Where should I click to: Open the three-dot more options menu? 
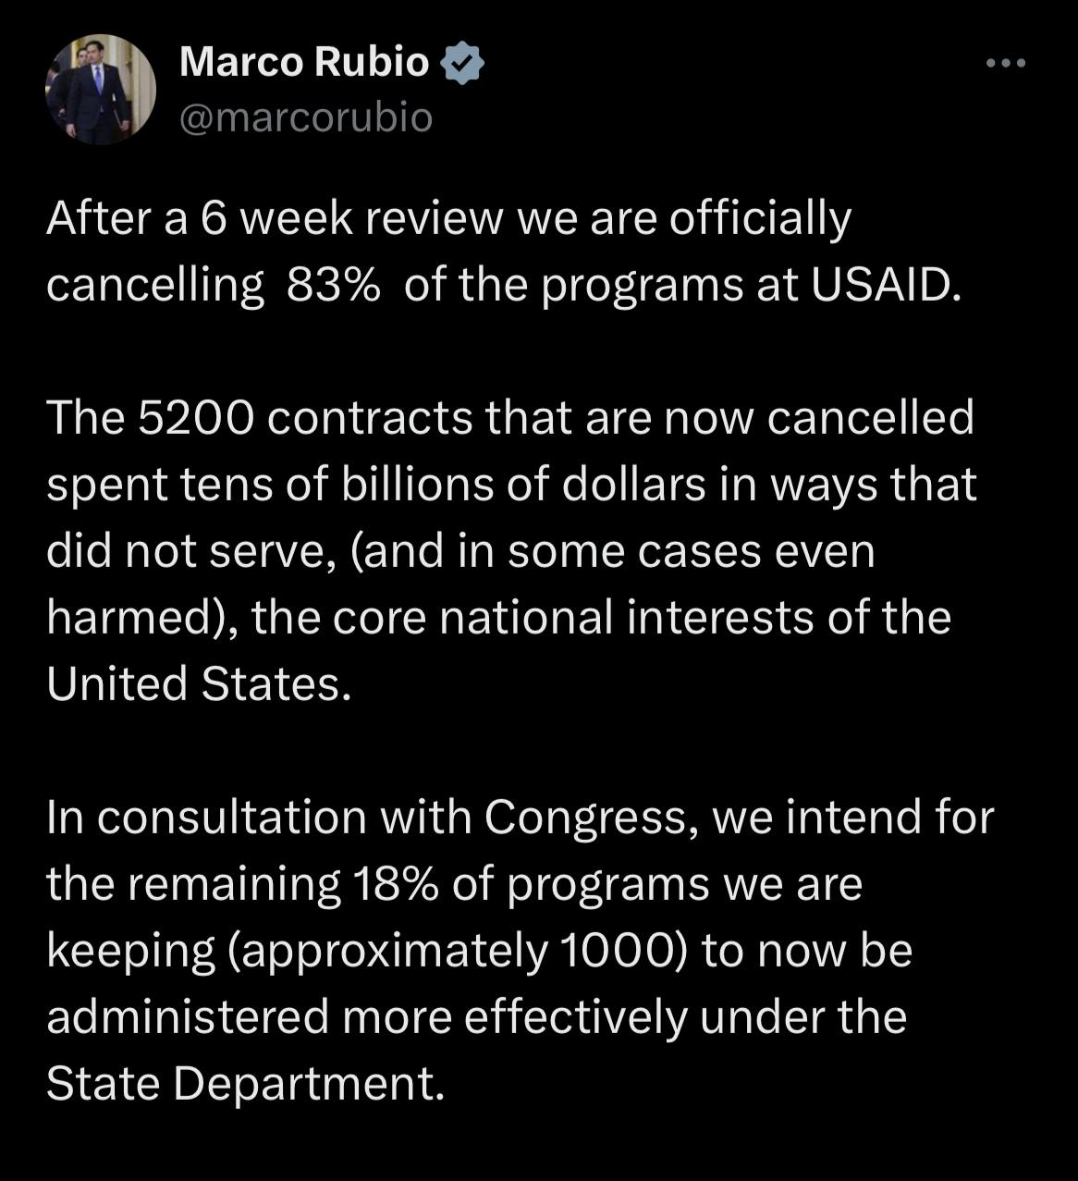click(1005, 64)
